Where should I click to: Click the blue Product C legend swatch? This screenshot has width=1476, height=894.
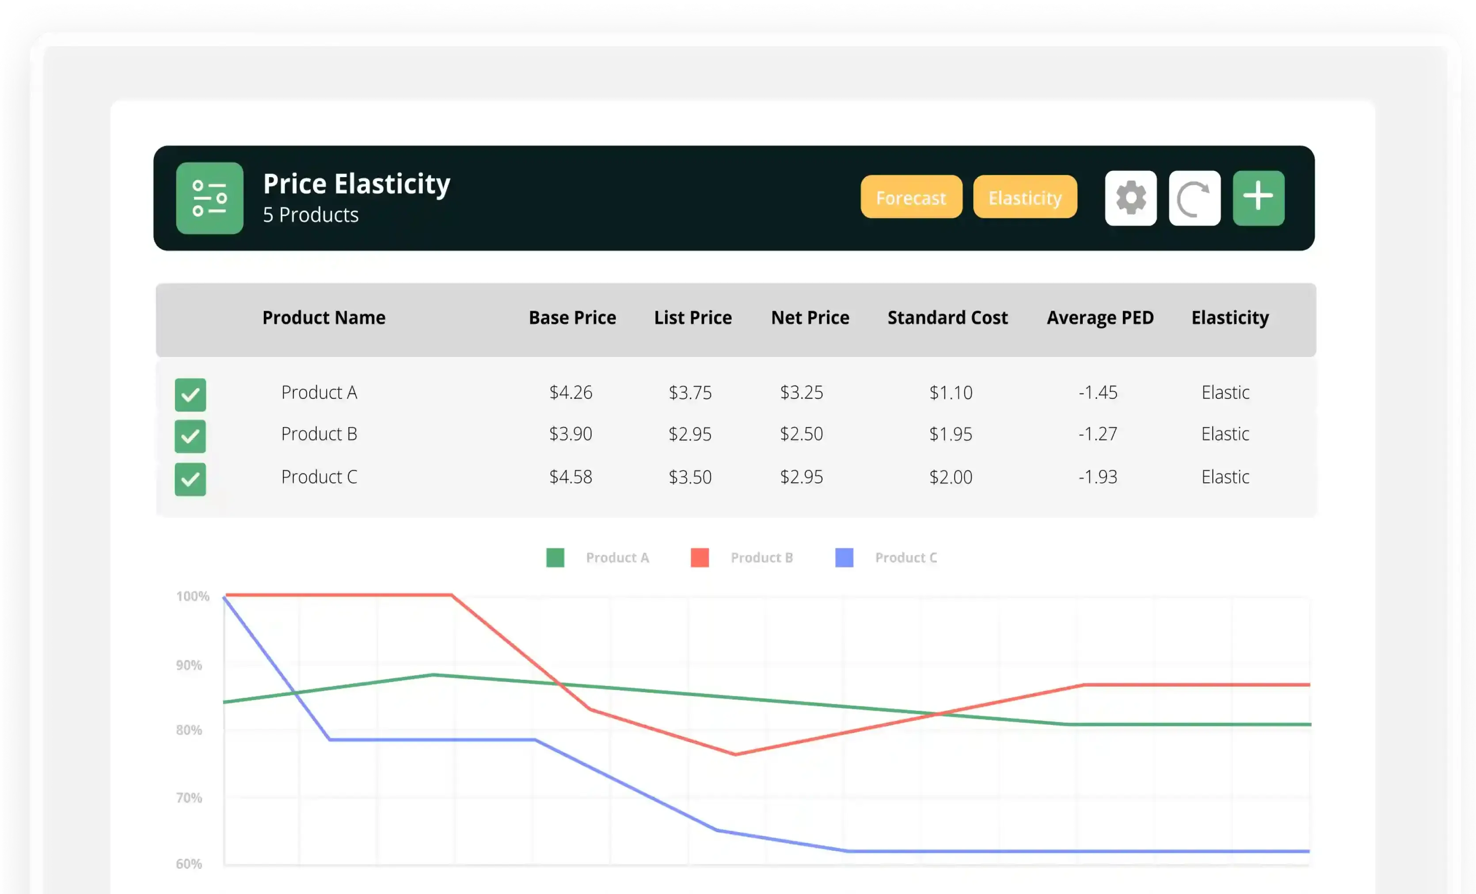pyautogui.click(x=844, y=557)
